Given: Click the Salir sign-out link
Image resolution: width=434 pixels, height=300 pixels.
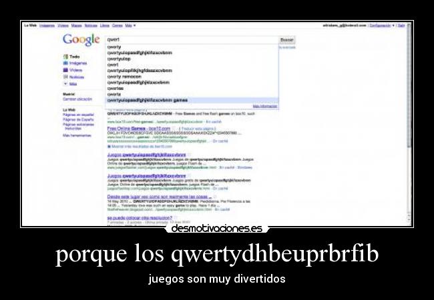Looking at the screenshot, I should [x=401, y=25].
